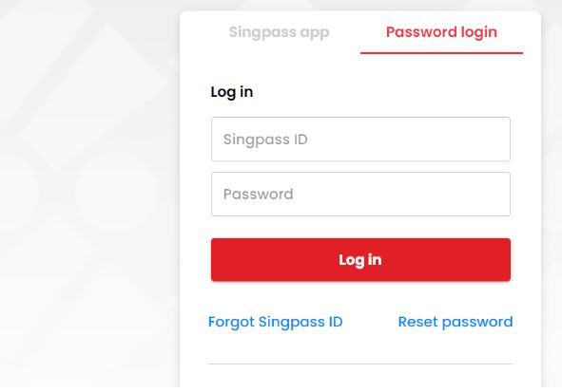Image resolution: width=562 pixels, height=392 pixels.
Task: Submit the form with Log in
Action: click(360, 260)
